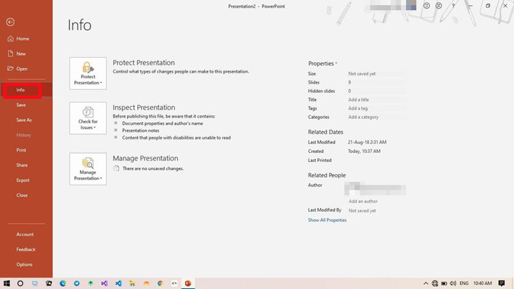Launch Google Chrome from the taskbar
The image size is (514, 289).
pos(160,283)
